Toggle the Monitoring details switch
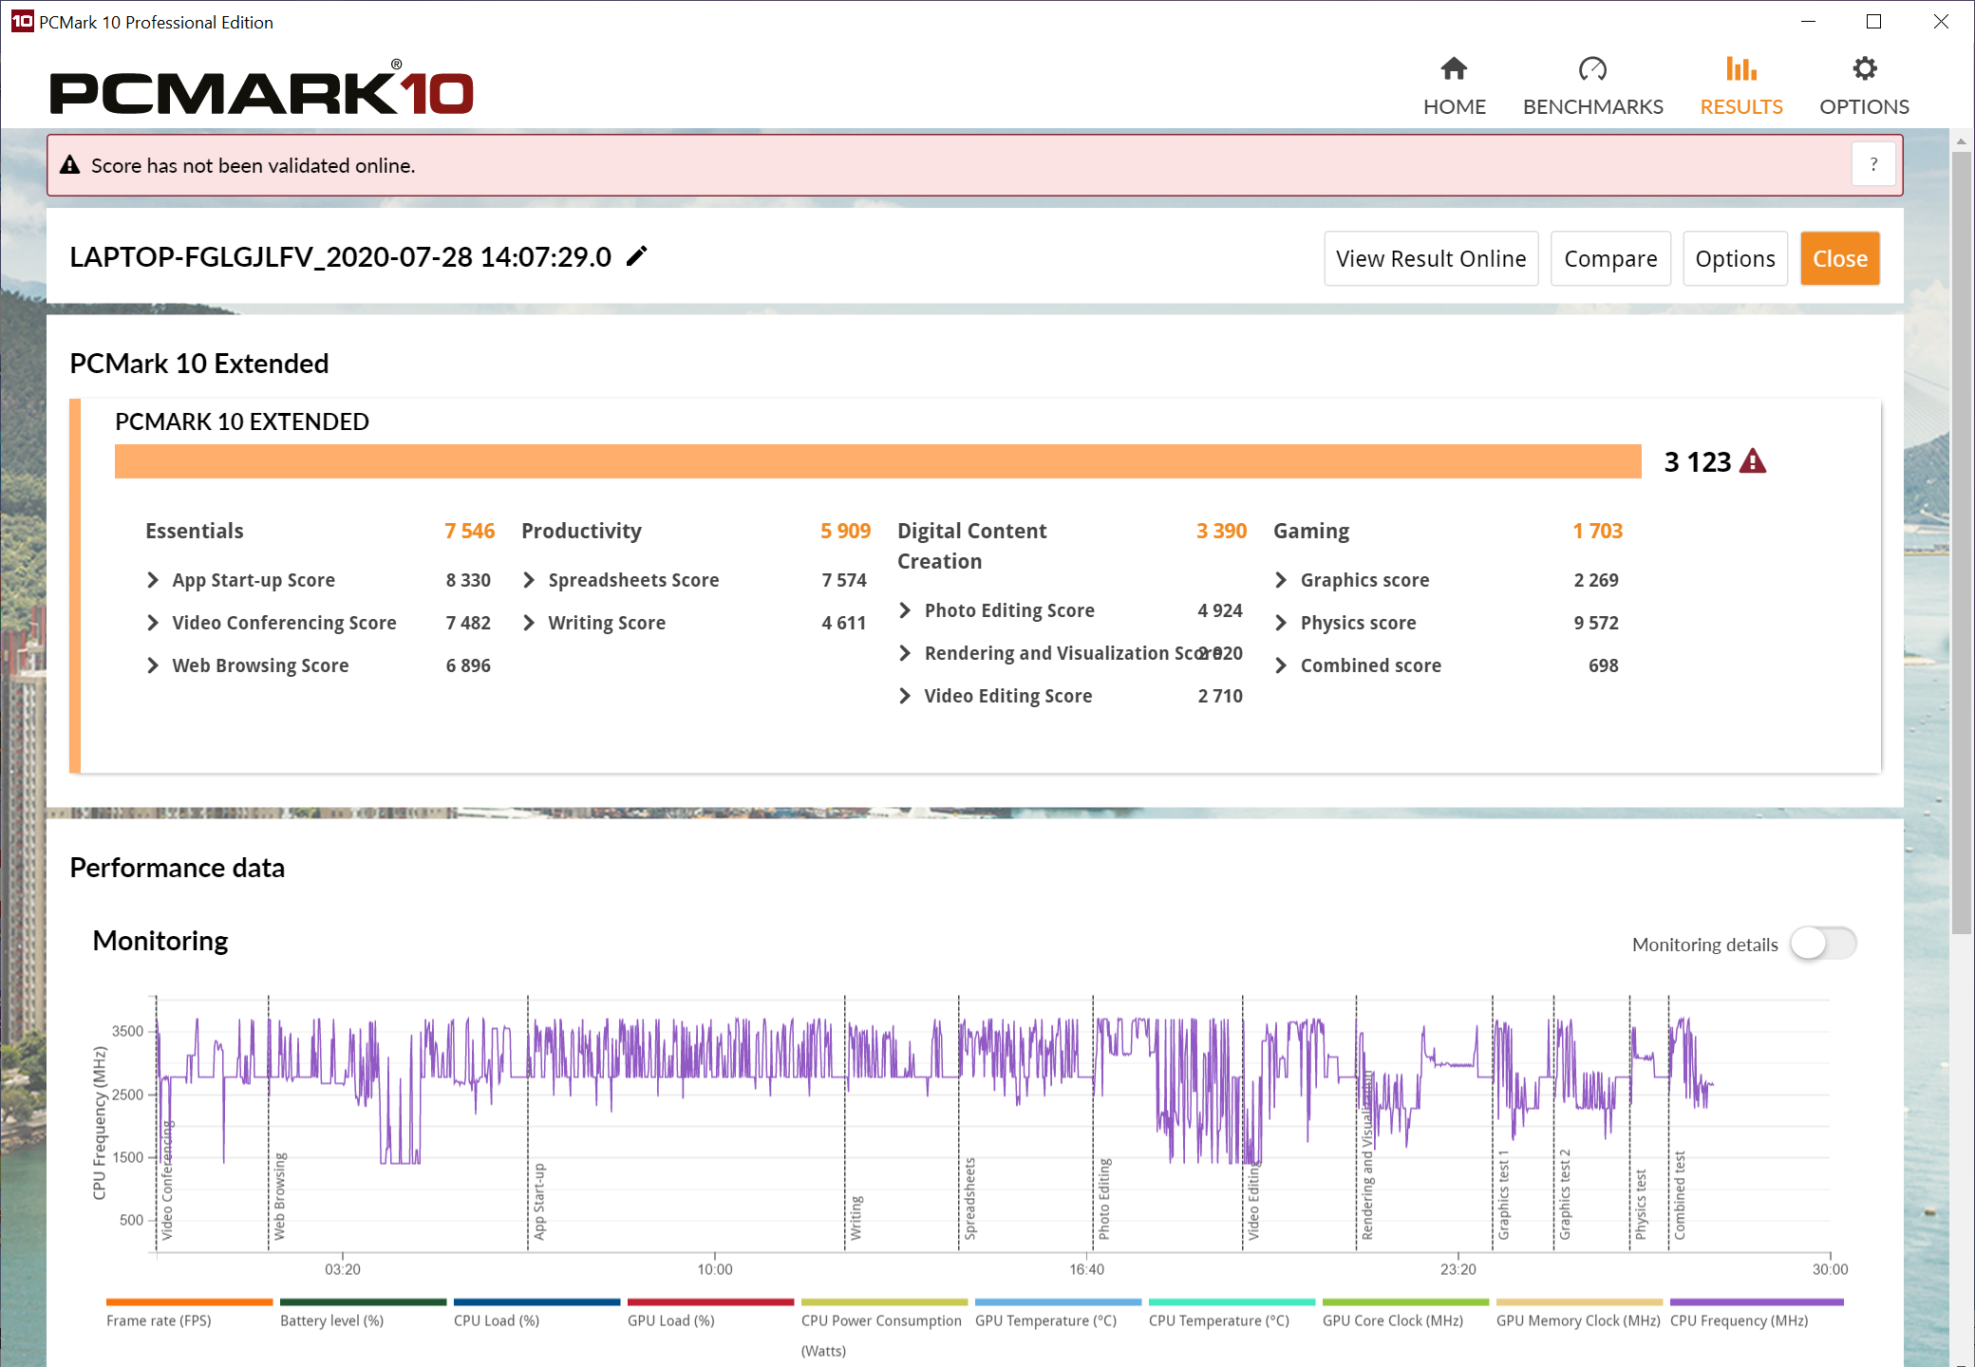The height and width of the screenshot is (1367, 1975). point(1823,944)
